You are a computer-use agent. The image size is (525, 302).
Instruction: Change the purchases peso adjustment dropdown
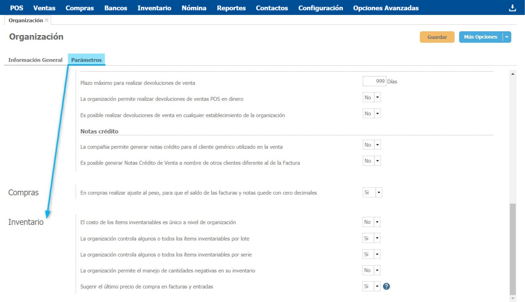[379, 193]
